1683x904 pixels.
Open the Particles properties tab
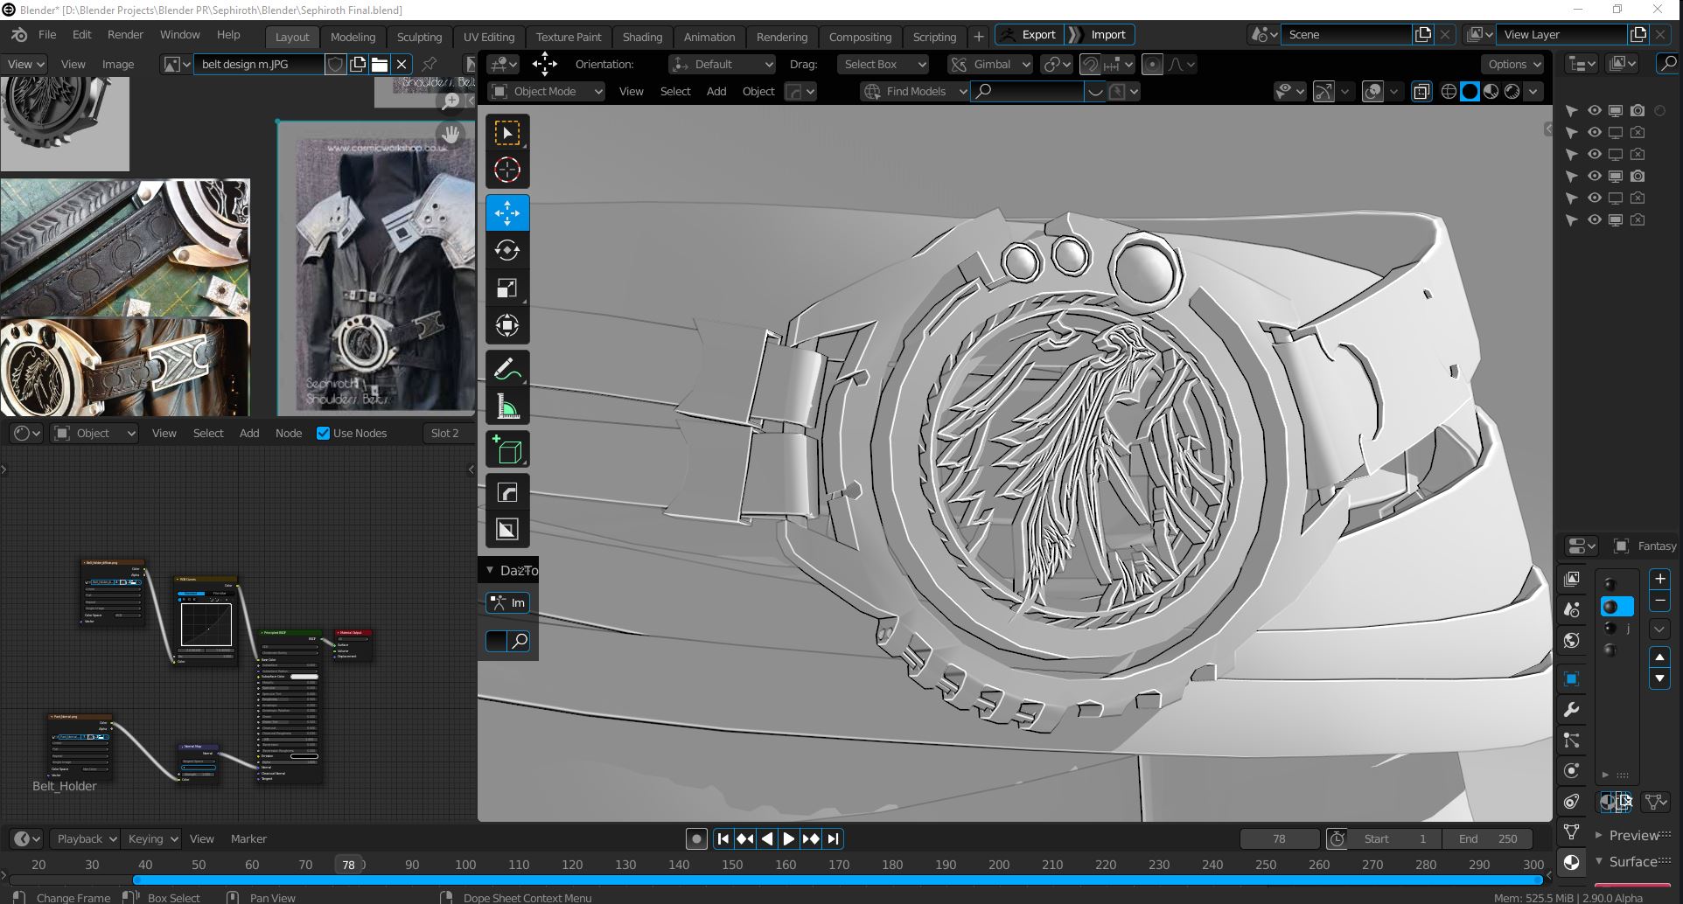point(1572,741)
